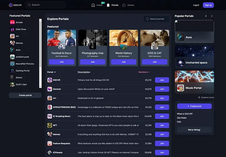Open the Games tab
This screenshot has width=226, height=157.
click(x=128, y=5)
